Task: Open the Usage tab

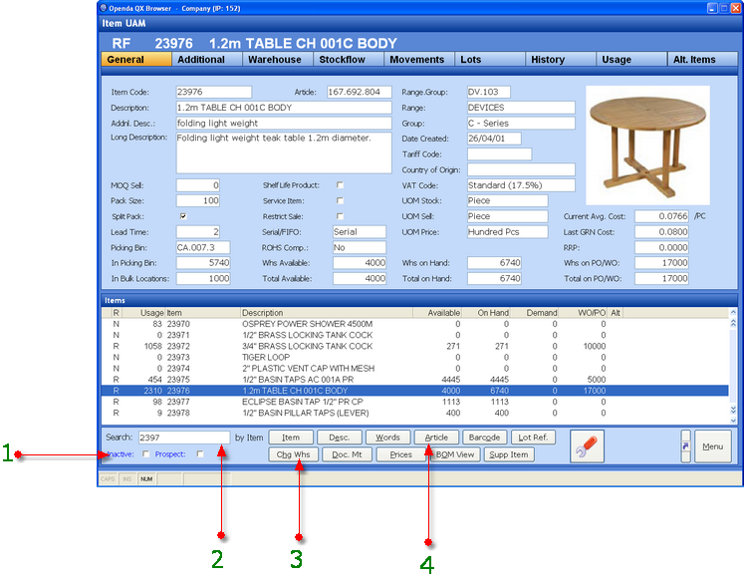Action: point(631,60)
